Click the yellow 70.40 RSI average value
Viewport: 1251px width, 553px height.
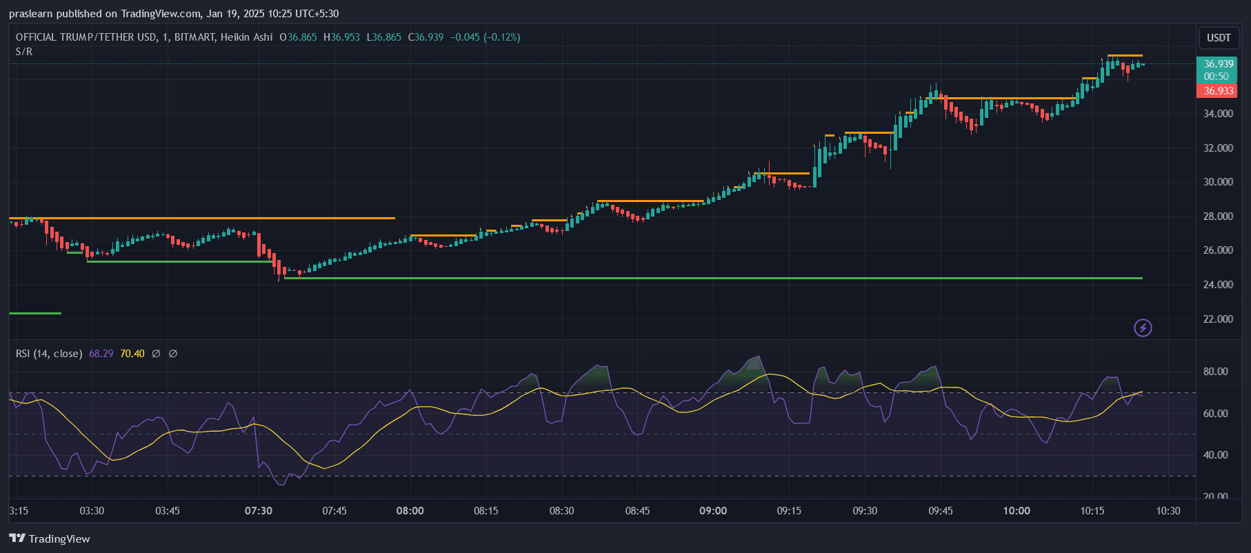click(132, 354)
